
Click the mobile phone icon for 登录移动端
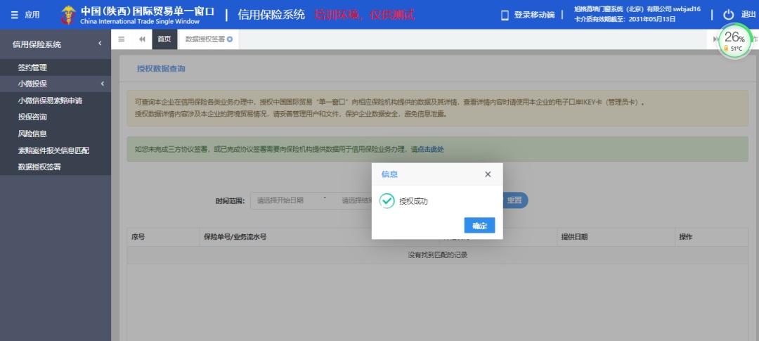(x=504, y=15)
